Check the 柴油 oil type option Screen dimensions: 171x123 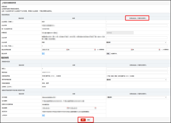(x=111, y=76)
